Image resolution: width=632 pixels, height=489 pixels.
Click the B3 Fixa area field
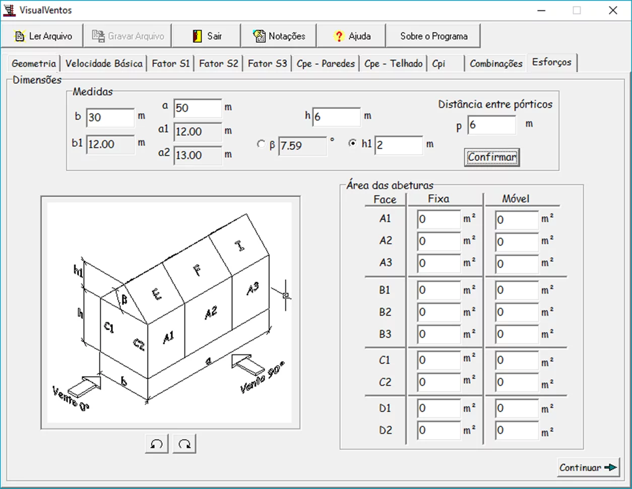[x=439, y=334]
